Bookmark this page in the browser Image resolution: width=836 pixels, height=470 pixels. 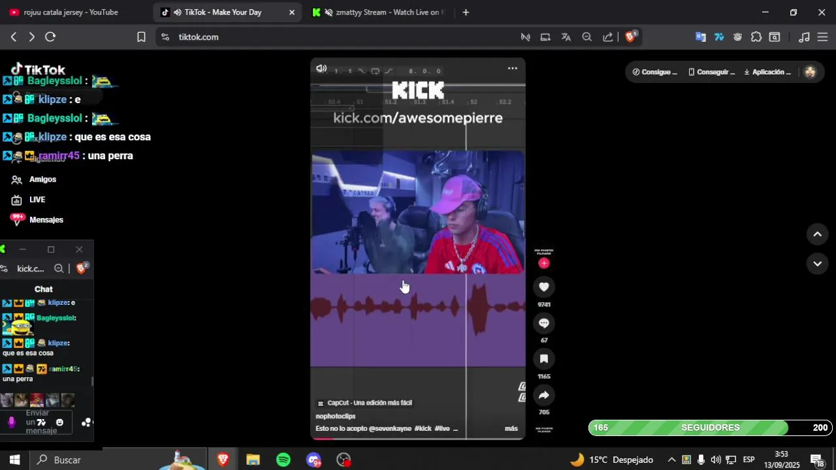coord(141,37)
